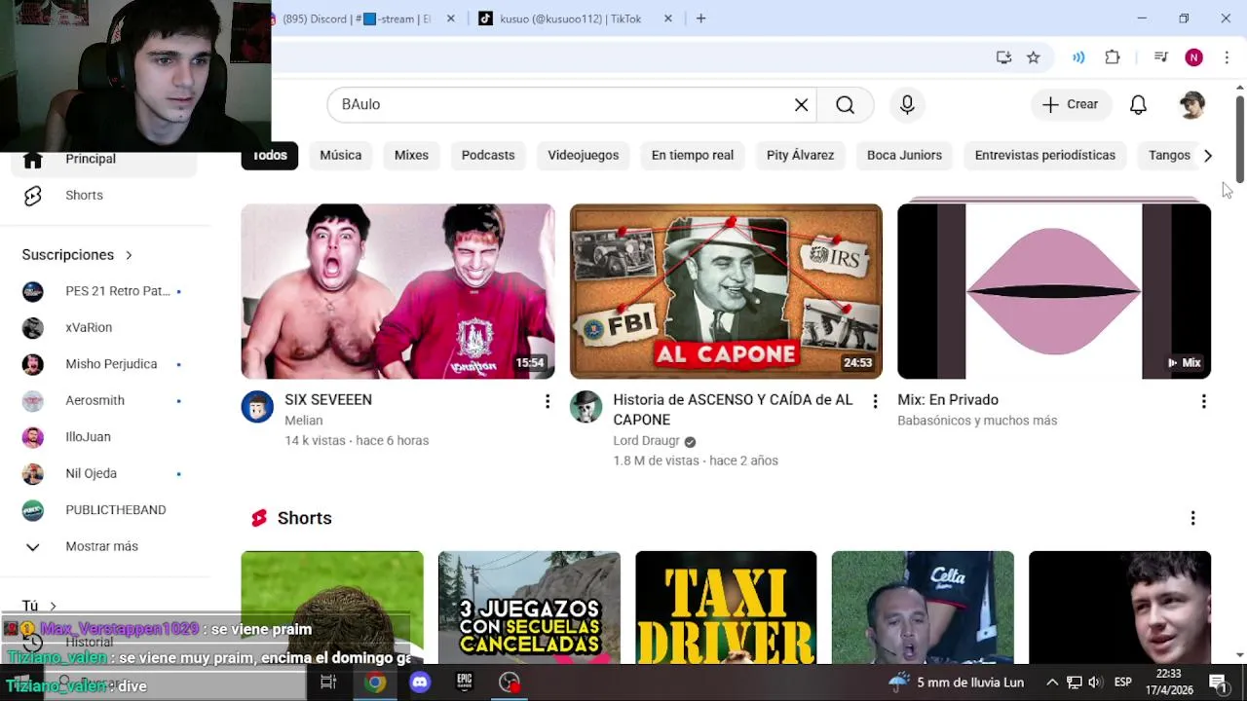This screenshot has height=701, width=1247.
Task: Open Nil Ojeda subscription channel
Action: point(103,473)
